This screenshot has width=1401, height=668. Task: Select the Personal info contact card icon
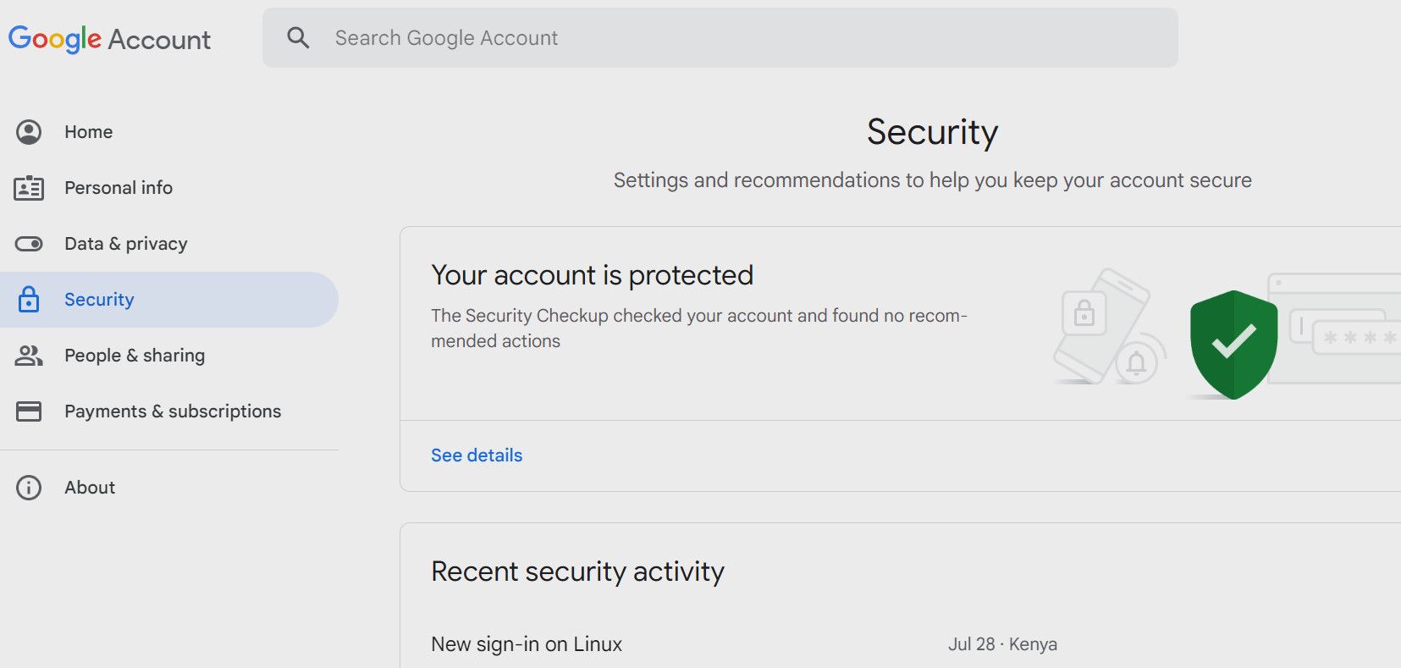click(29, 187)
